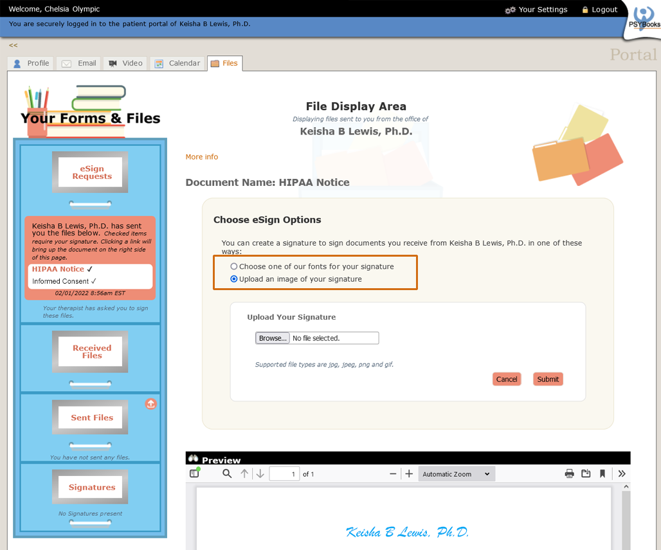
Task: Go to previous page arrow in preview
Action: [244, 473]
